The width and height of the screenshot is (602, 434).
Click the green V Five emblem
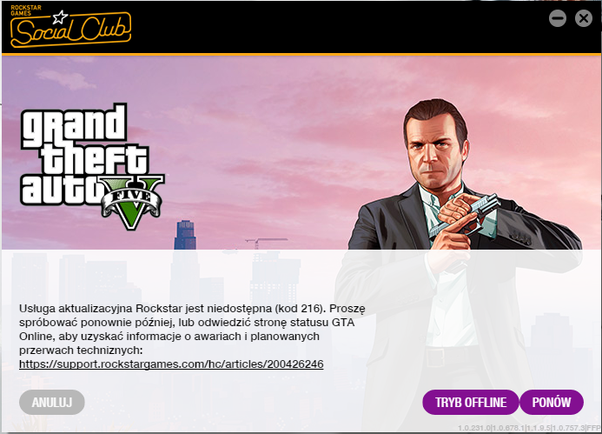point(132,203)
